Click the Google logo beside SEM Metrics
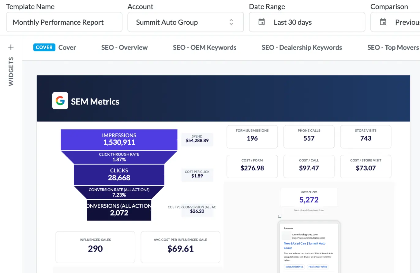Screen dimensions: 420x273 (x=60, y=101)
